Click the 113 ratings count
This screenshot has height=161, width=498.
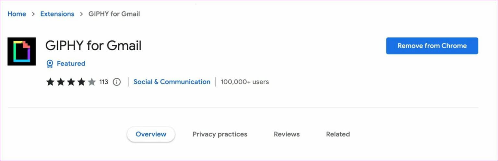point(103,82)
